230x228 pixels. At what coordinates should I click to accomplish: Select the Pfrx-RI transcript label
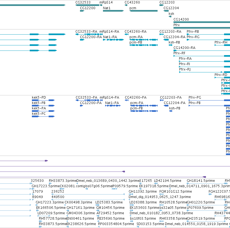click(x=184, y=64)
